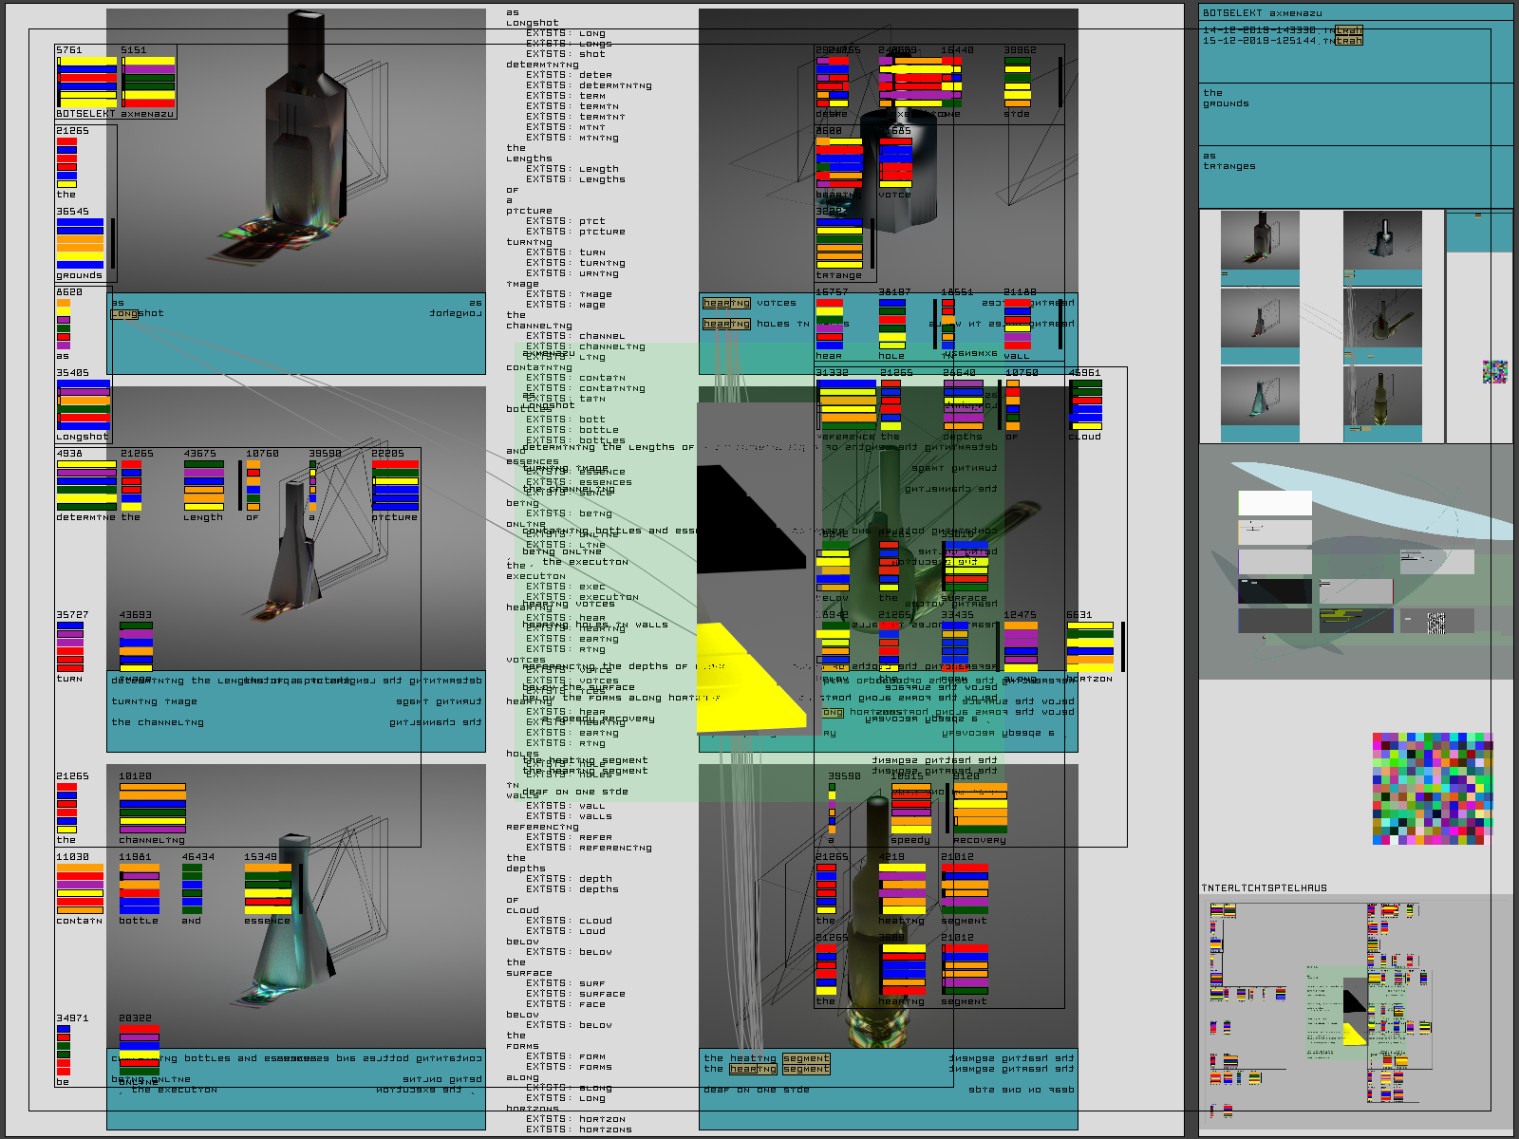Click the 'recovery' orange stripe block

coord(980,808)
